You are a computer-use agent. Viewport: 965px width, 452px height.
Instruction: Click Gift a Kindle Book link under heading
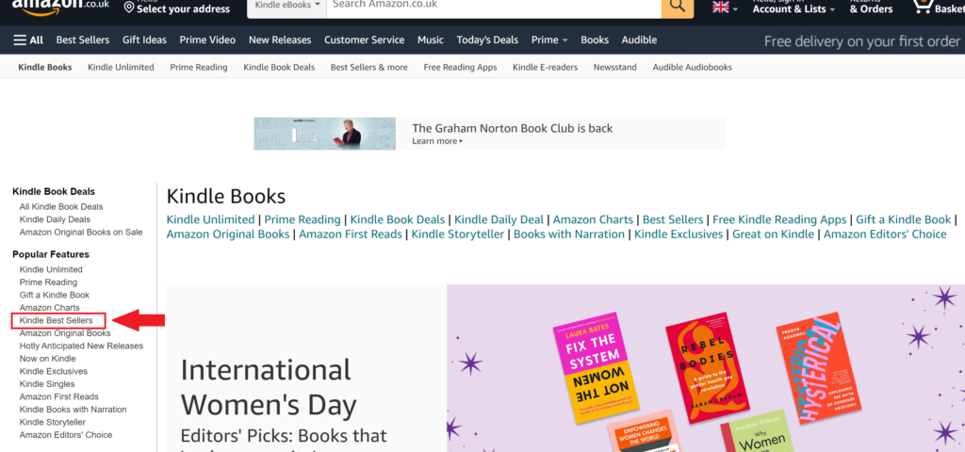click(904, 219)
